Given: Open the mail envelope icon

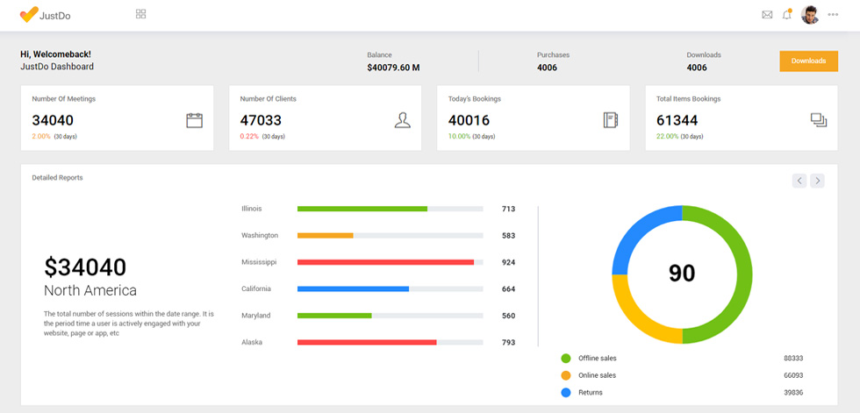Looking at the screenshot, I should point(767,15).
